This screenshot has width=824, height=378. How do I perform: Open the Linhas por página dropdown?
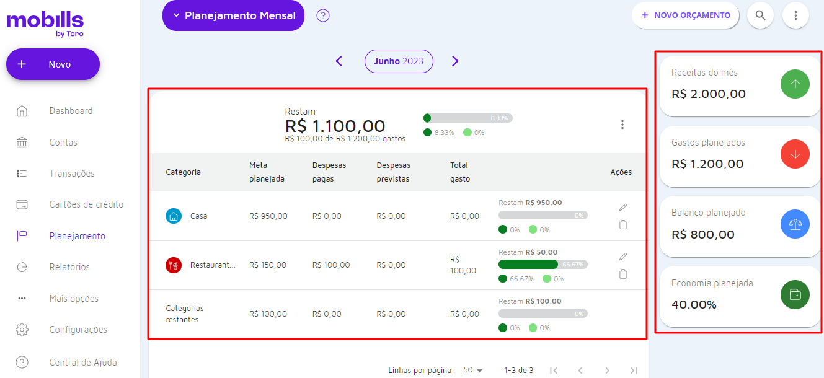point(472,369)
